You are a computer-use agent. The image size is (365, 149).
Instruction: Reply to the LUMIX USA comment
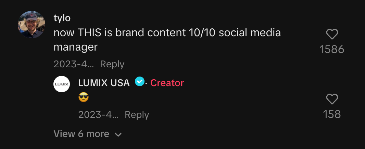pyautogui.click(x=137, y=115)
